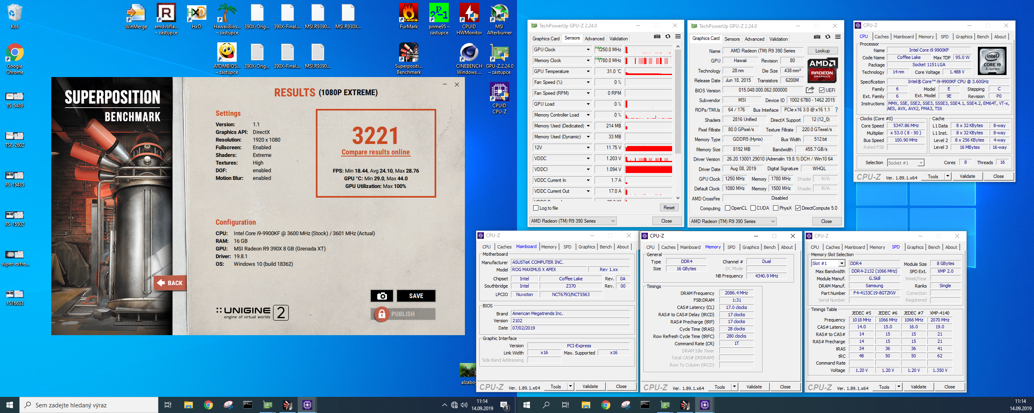Click the volume icon in the system tray

click(x=464, y=405)
